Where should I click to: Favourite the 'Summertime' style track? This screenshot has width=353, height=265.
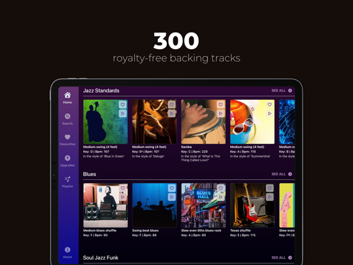(x=269, y=104)
